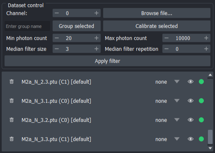
Task: Click the dataset list scroll down arrow
Action: 210,148
